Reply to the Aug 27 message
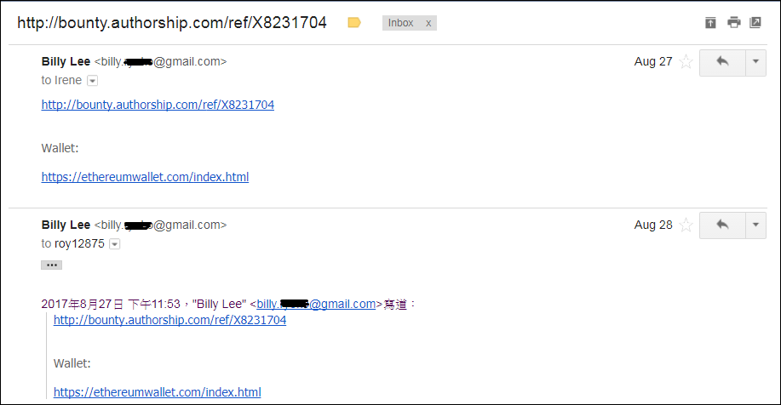Image resolution: width=781 pixels, height=405 pixels. point(722,62)
